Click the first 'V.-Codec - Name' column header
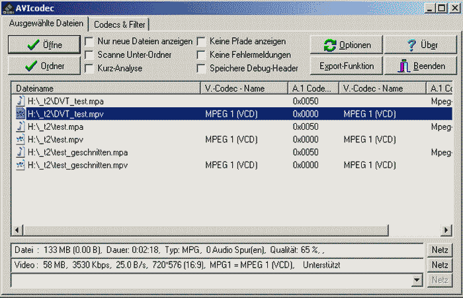The height and width of the screenshot is (298, 463). tap(243, 88)
